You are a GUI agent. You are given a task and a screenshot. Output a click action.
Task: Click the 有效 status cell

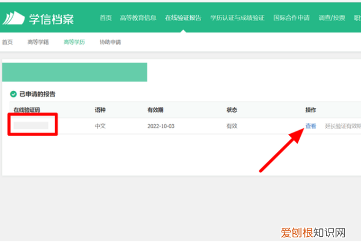click(x=232, y=126)
